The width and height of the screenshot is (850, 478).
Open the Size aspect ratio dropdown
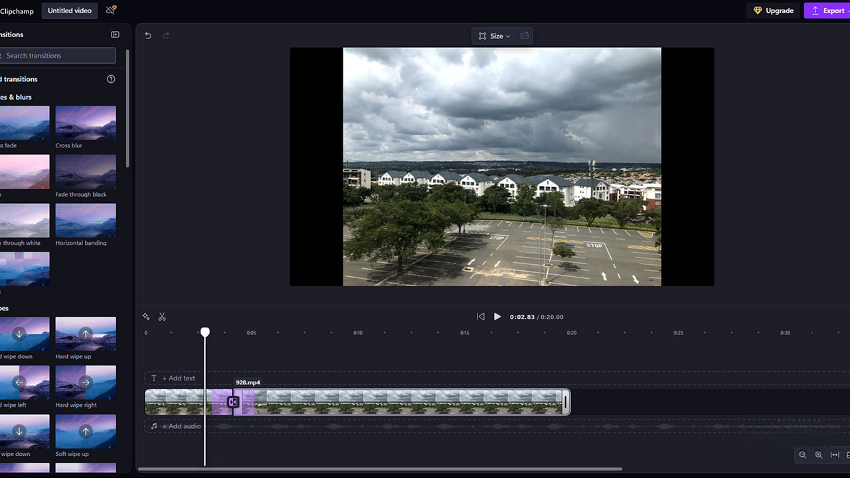tap(494, 36)
